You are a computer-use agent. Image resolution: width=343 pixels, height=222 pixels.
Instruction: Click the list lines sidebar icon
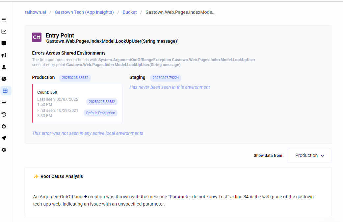pos(4,103)
